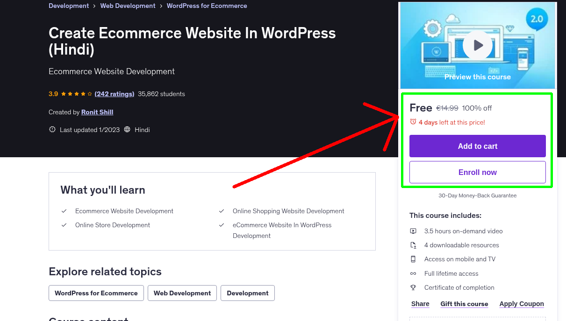Select the certificate of completion icon
The height and width of the screenshot is (321, 566).
coord(413,287)
